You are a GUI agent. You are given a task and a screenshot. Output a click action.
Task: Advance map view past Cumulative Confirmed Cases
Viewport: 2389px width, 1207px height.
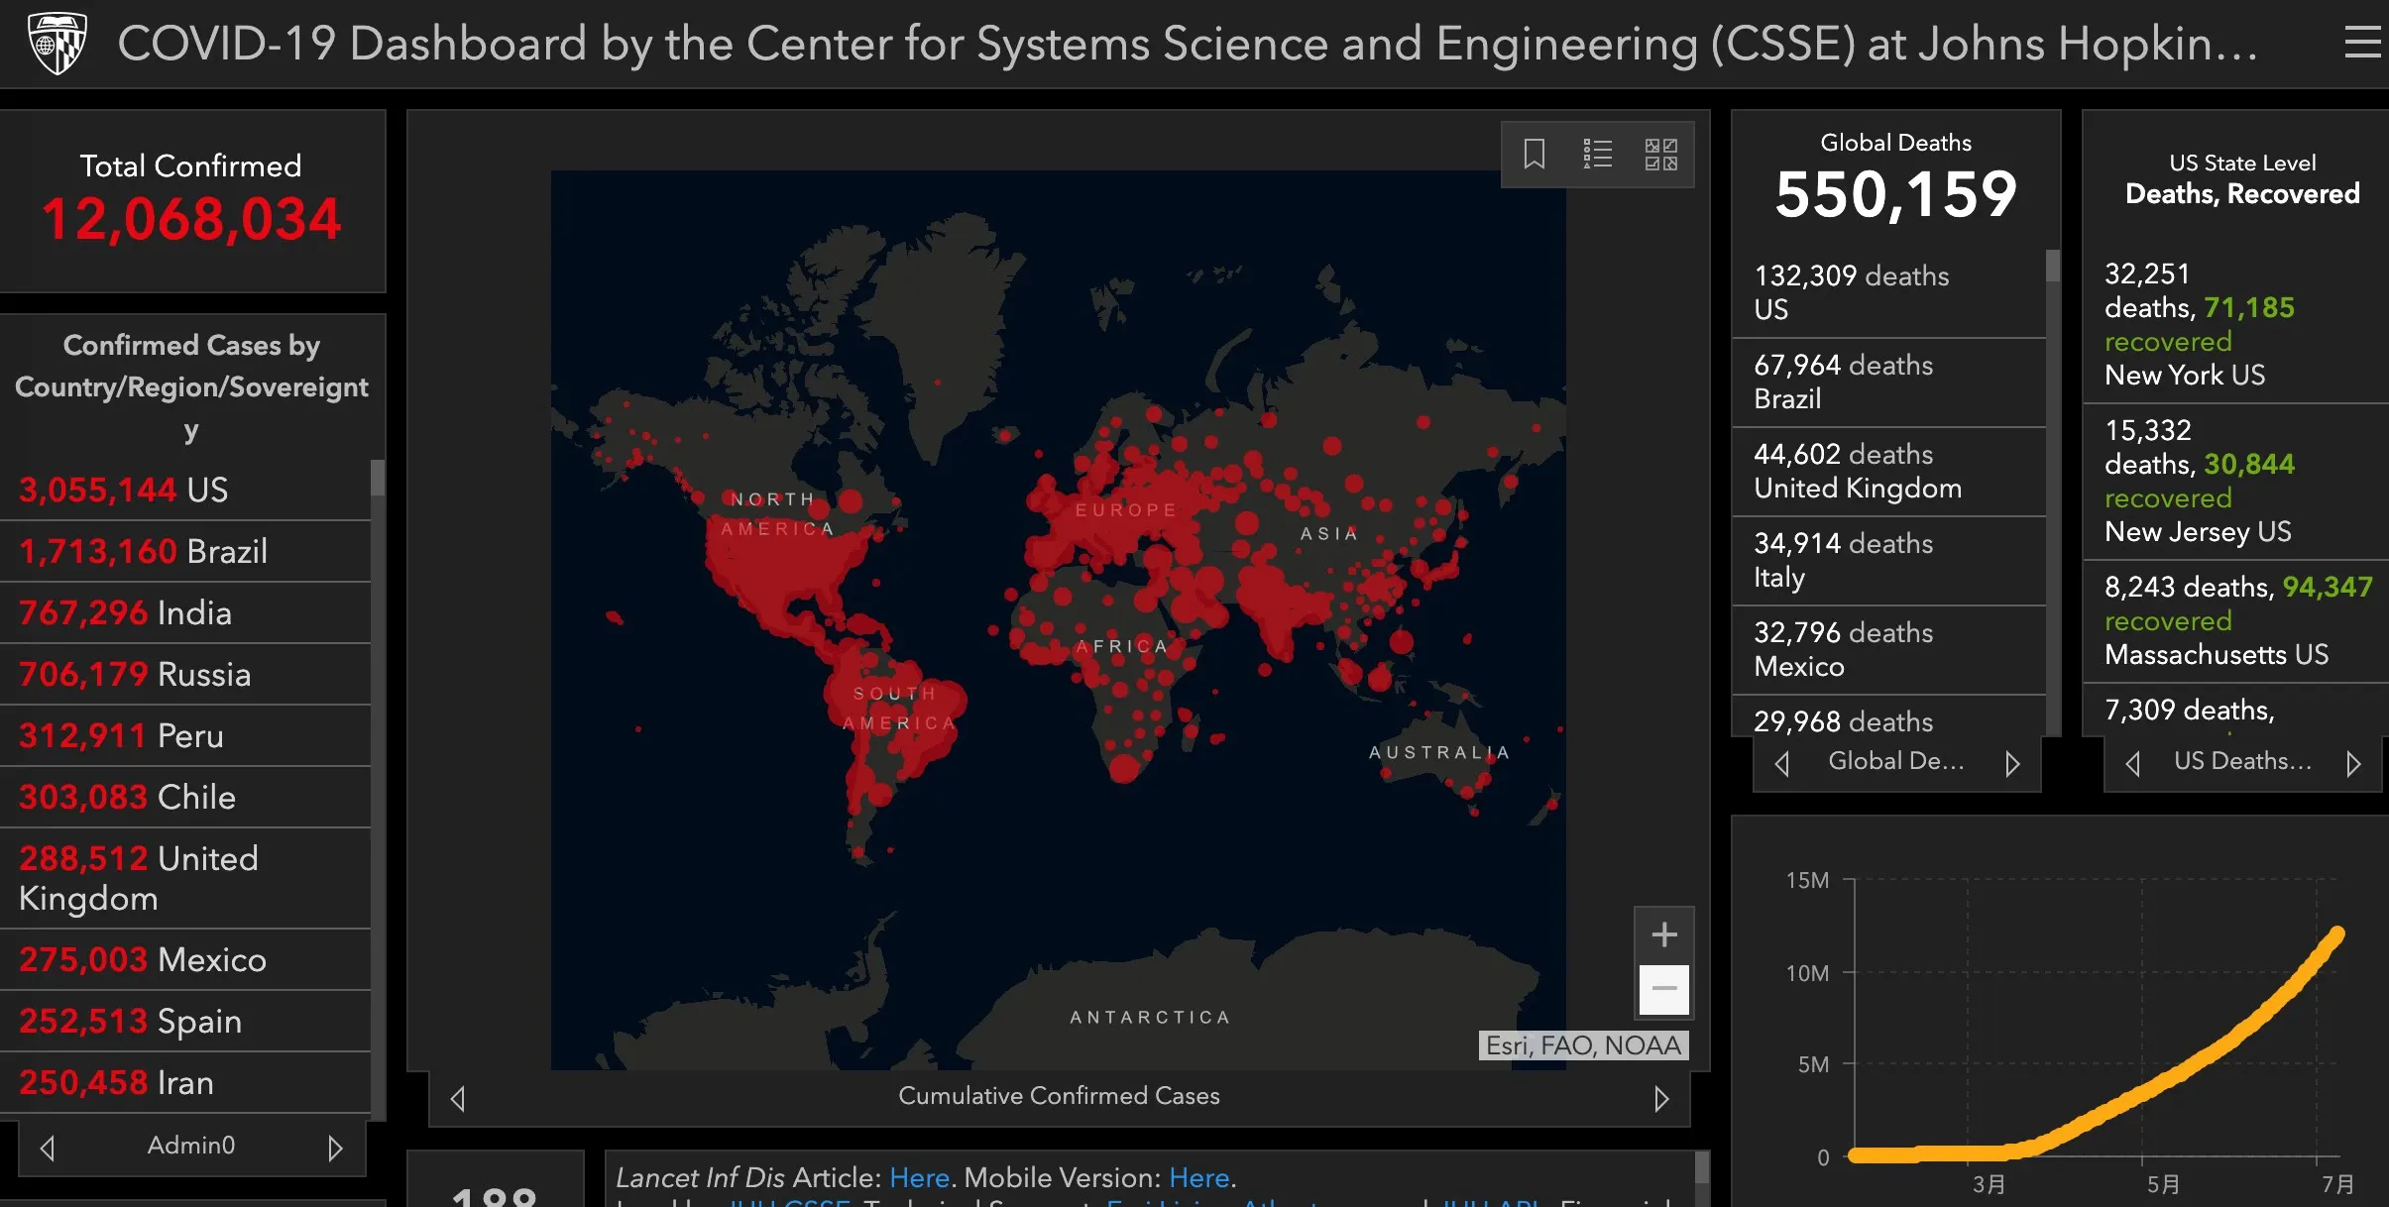pyautogui.click(x=1661, y=1098)
